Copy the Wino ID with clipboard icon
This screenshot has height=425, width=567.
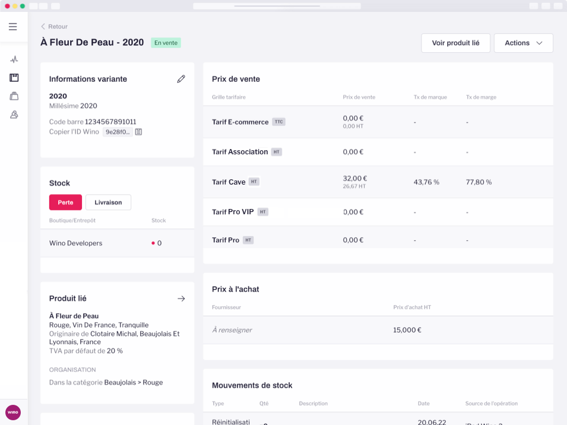point(138,132)
